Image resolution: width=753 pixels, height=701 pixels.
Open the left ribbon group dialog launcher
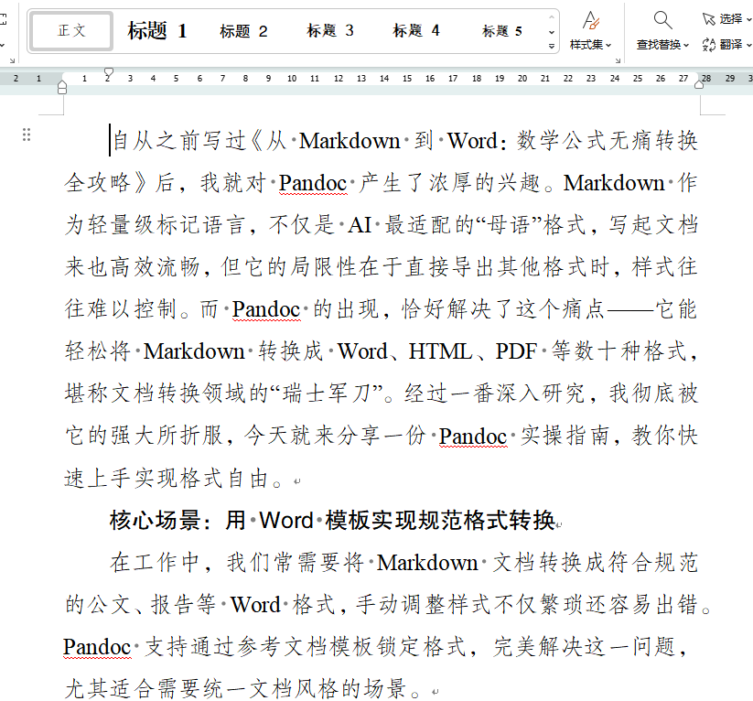tap(12, 60)
